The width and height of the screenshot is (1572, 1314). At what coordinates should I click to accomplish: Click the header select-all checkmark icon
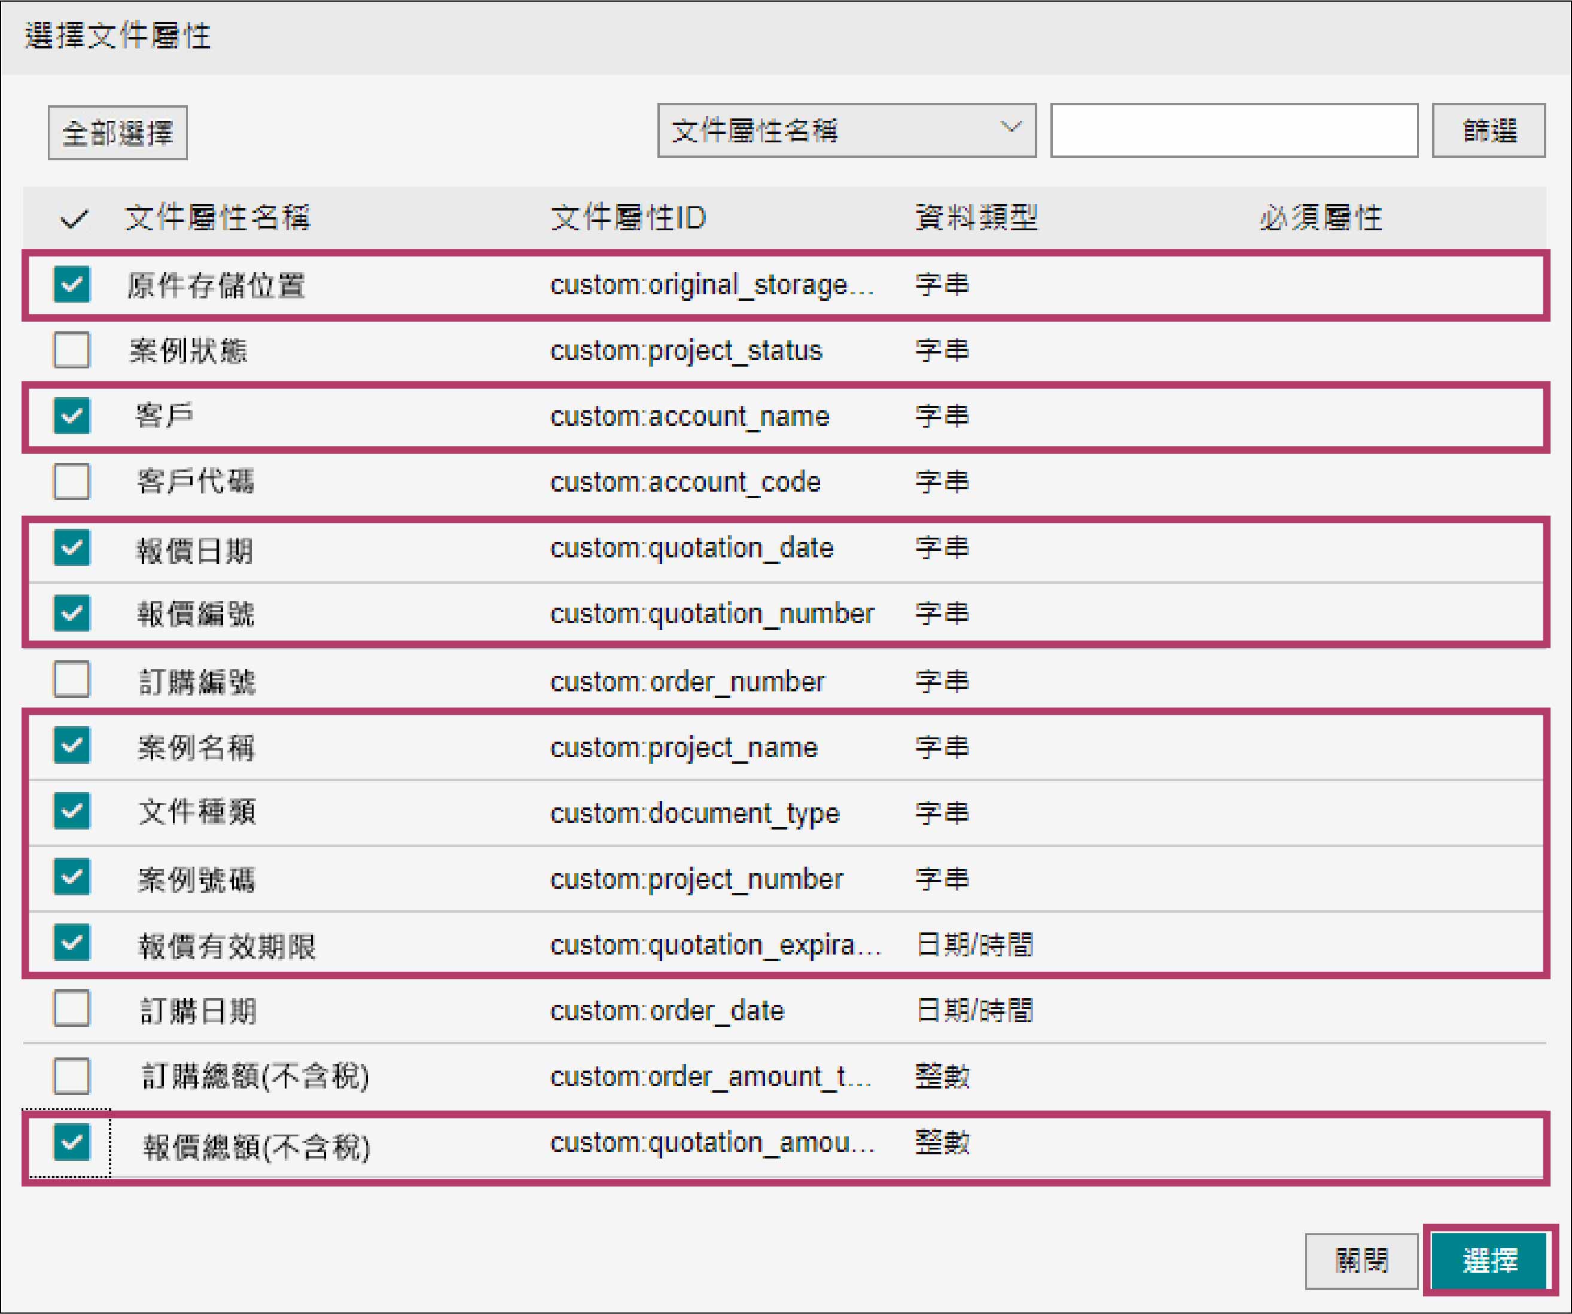point(74,218)
